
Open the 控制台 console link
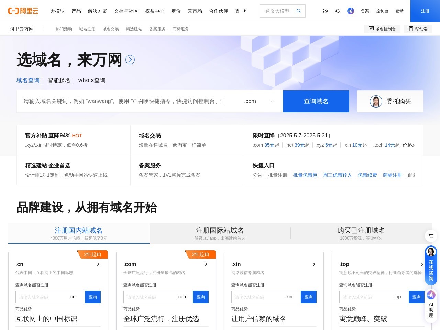[x=382, y=11]
